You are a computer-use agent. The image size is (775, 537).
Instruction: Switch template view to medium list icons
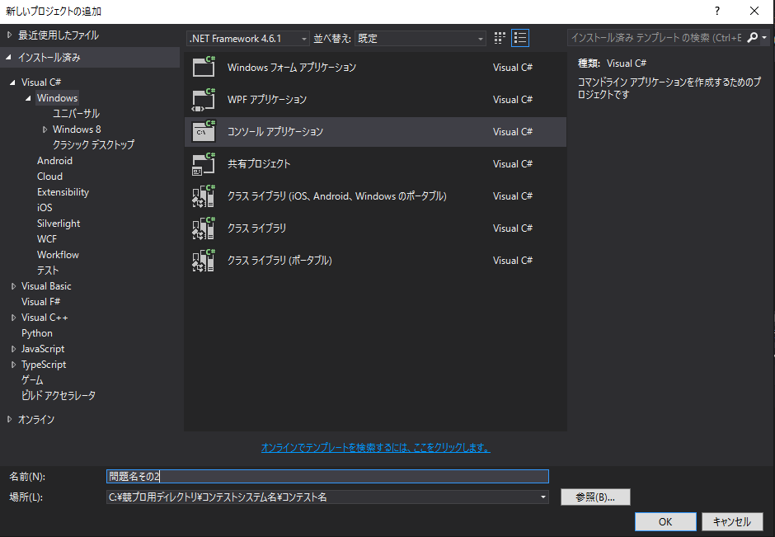point(520,38)
